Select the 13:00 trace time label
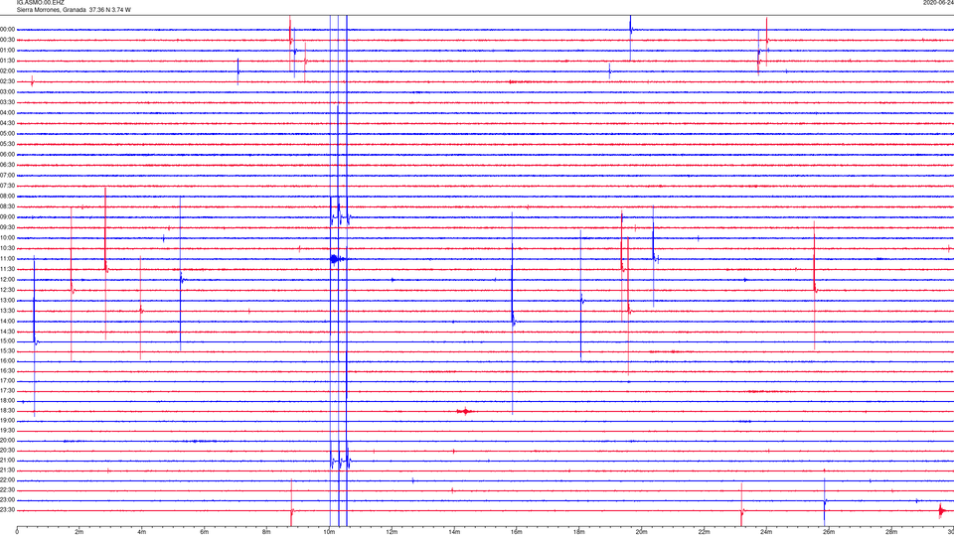Viewport: 954px width, 536px height. click(8, 300)
